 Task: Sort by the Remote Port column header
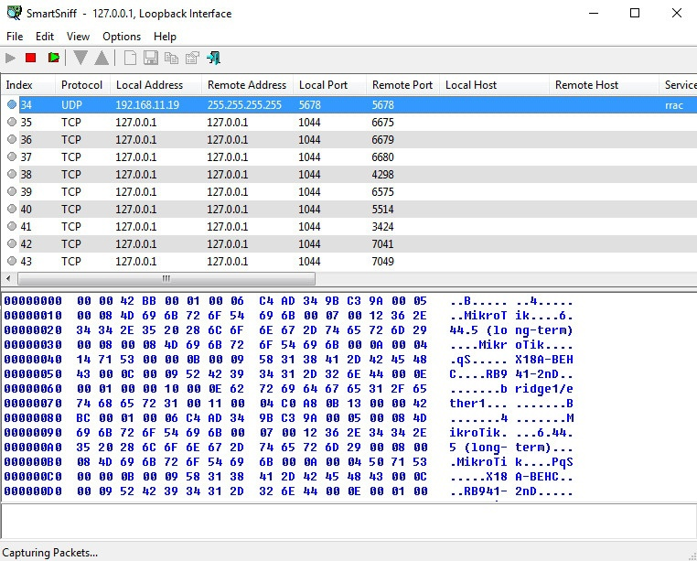pyautogui.click(x=402, y=85)
